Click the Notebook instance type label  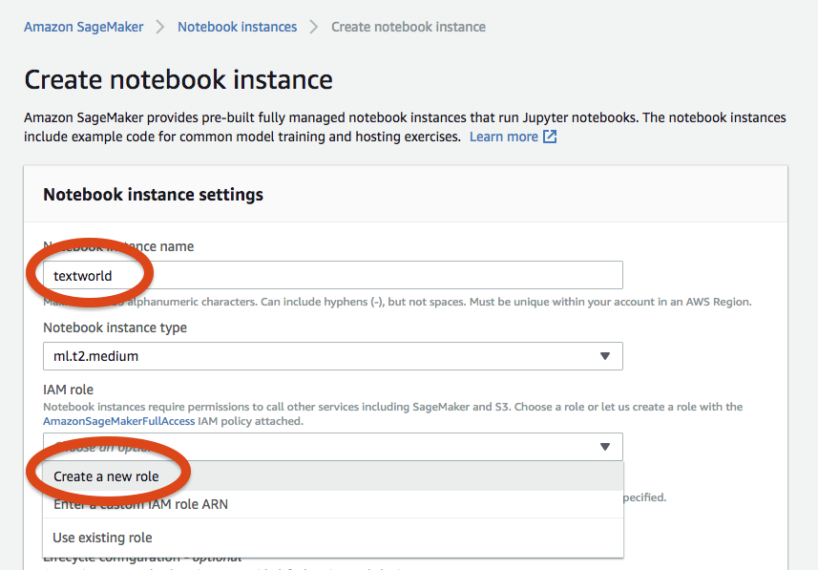pos(115,327)
